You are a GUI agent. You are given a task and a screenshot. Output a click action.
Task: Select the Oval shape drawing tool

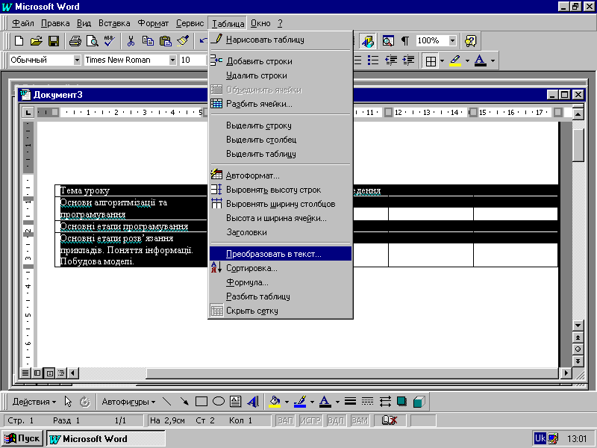tap(219, 402)
